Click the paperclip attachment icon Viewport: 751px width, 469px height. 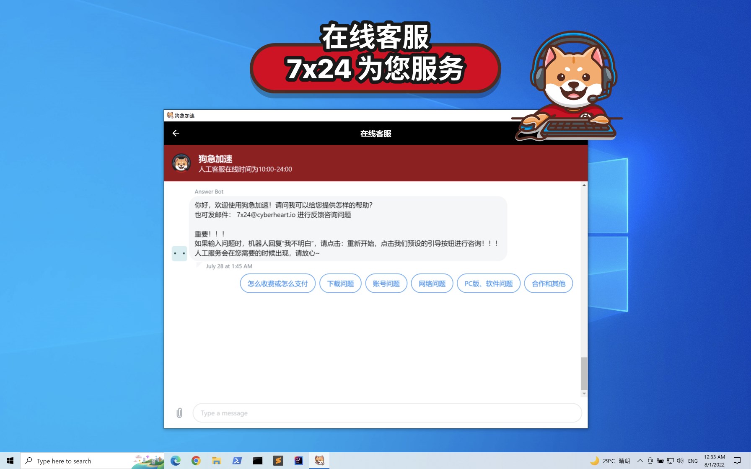pyautogui.click(x=179, y=413)
